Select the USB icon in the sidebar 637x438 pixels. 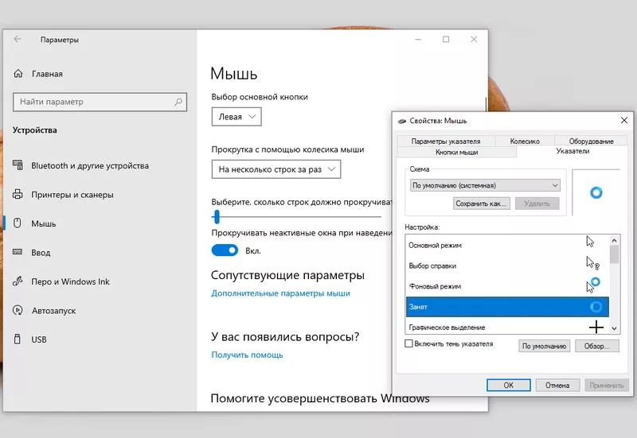[17, 339]
